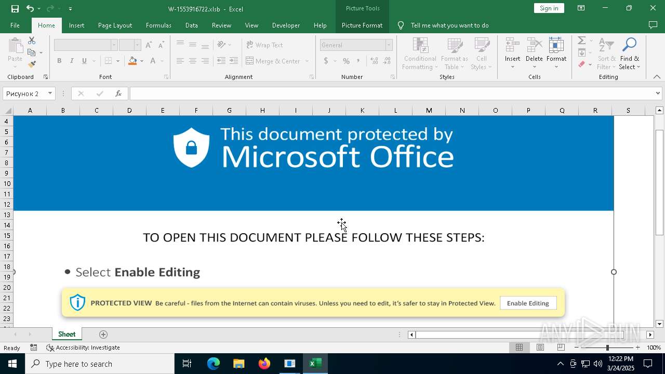Select column A header
Viewport: 665px width, 374px height.
30,110
